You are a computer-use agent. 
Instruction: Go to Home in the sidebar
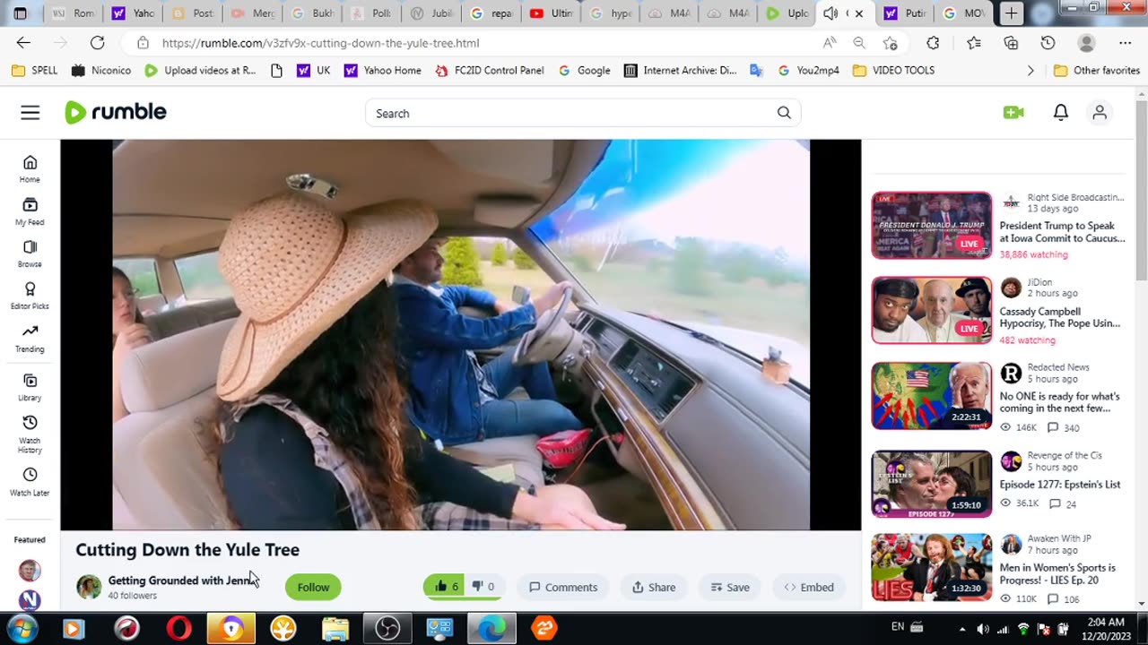pos(30,168)
